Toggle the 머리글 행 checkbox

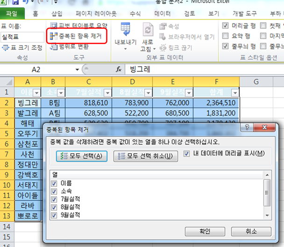pyautogui.click(x=225, y=26)
